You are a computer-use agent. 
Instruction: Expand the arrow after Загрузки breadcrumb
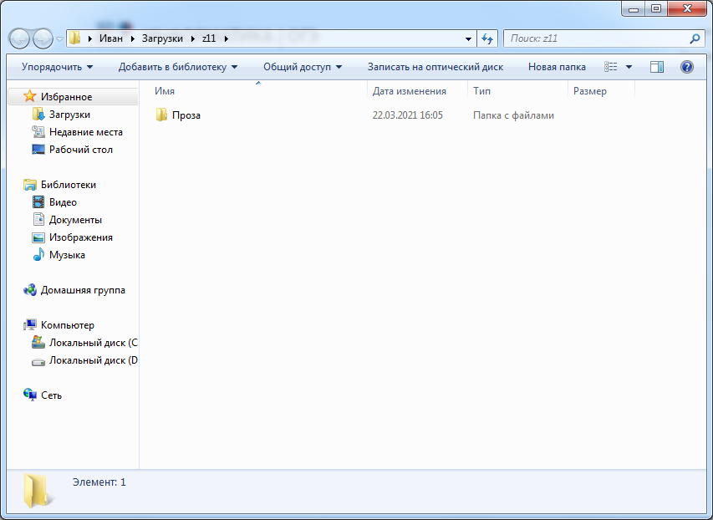(193, 38)
